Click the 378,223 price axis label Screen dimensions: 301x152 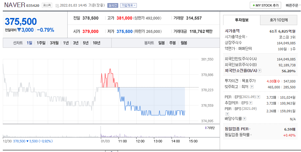[x=207, y=90]
